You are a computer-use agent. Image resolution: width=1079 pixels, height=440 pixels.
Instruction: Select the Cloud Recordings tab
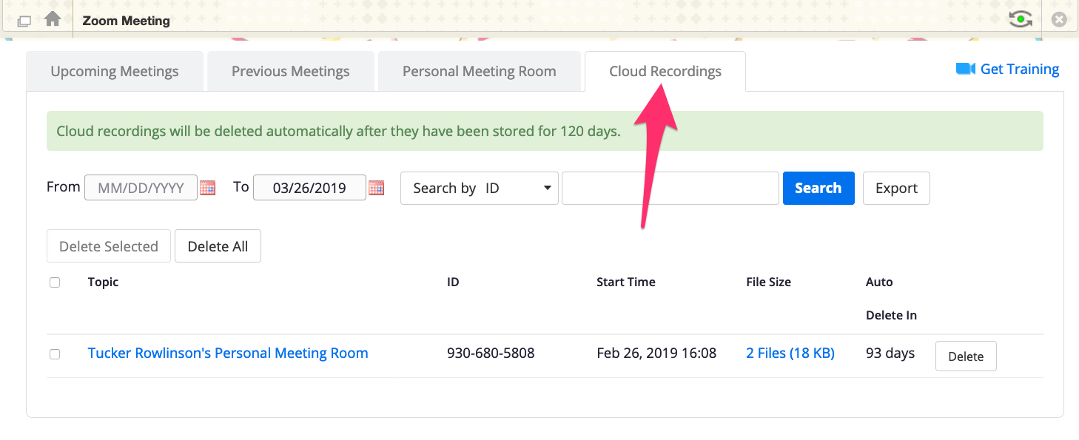click(x=665, y=72)
